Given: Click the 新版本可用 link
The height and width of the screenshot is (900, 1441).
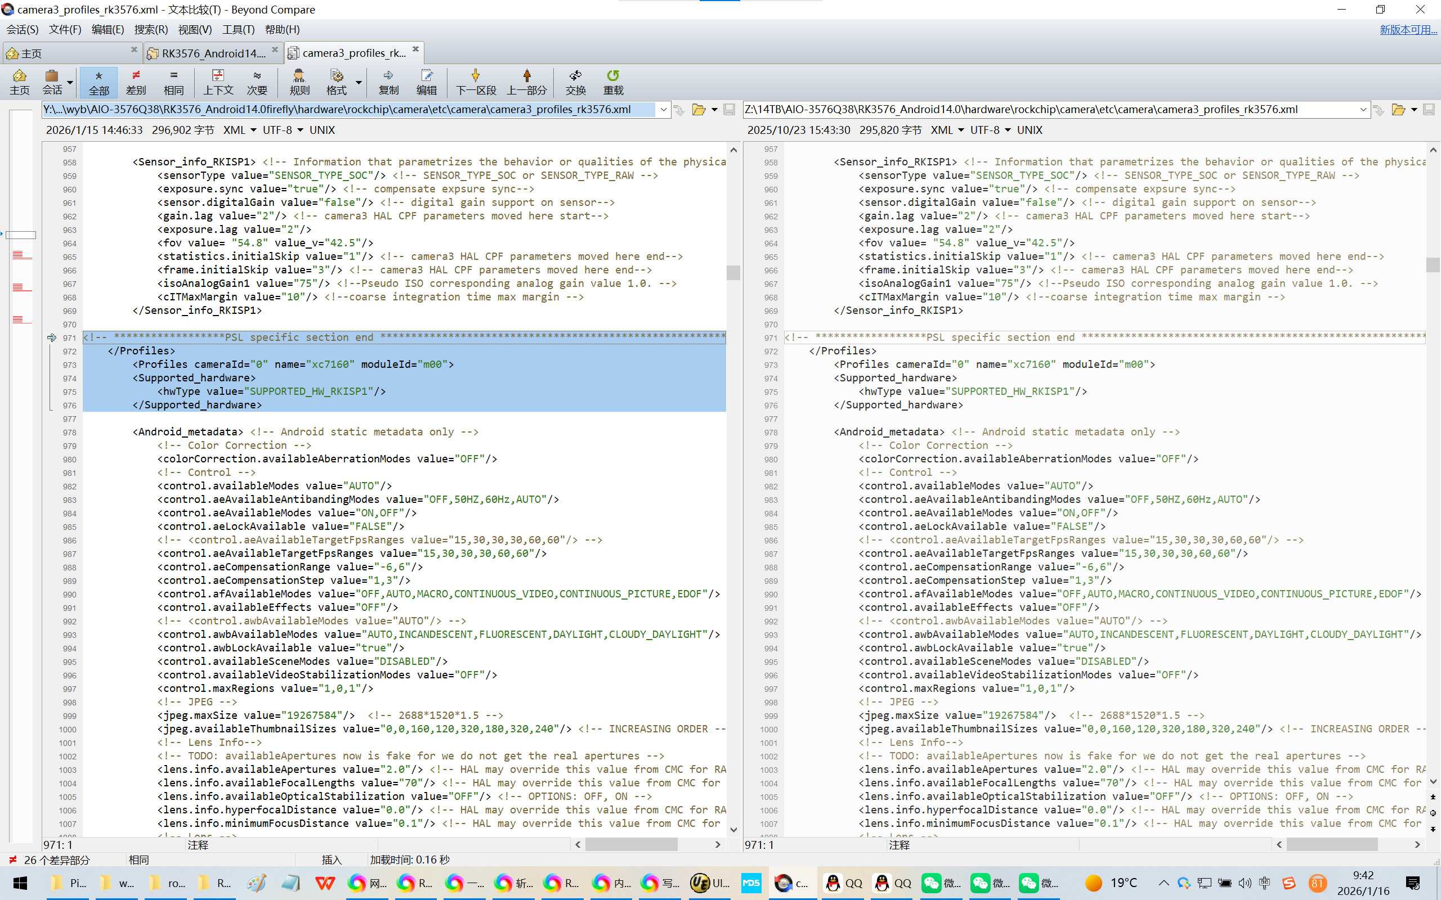Looking at the screenshot, I should click(1408, 29).
